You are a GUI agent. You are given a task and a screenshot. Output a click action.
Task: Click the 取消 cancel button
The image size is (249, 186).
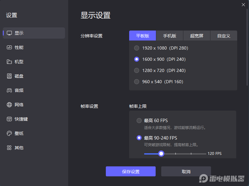[x=186, y=171]
